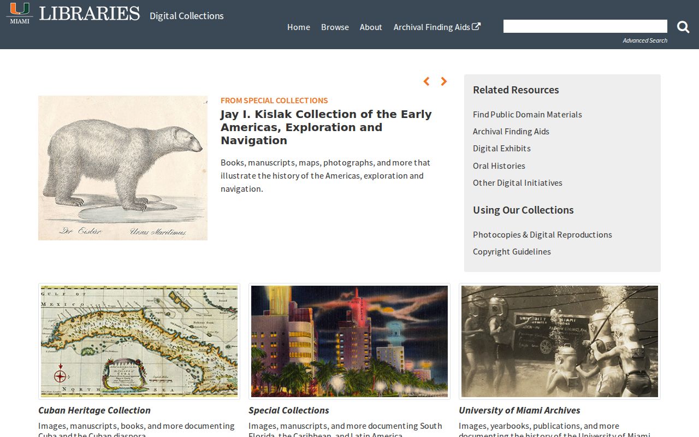The width and height of the screenshot is (699, 437).
Task: Open Archival Finding Aids under Related Resources
Action: coord(511,131)
